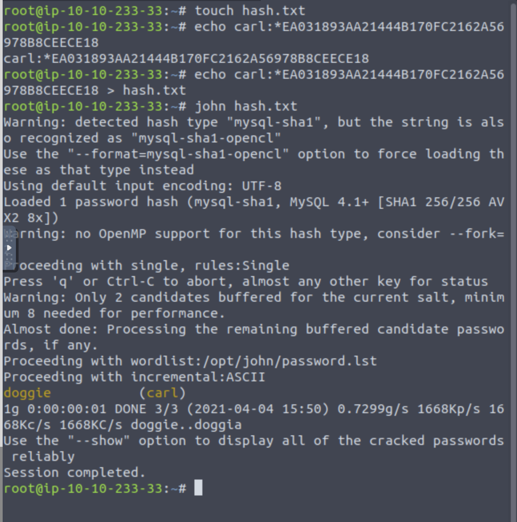Expand the side control panel arrow handle
This screenshot has height=522, width=517.
[x=9, y=248]
